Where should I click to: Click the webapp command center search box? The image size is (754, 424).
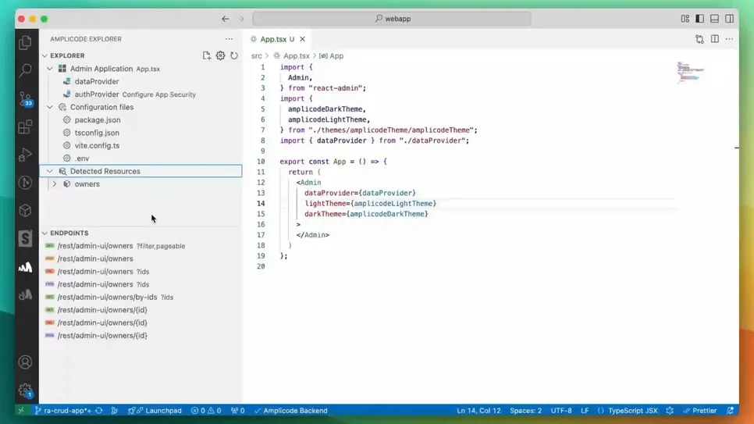click(x=392, y=19)
